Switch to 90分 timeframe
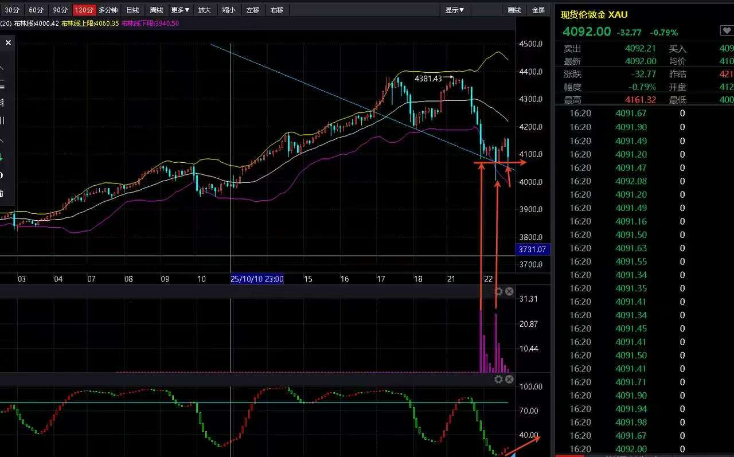 tap(60, 10)
